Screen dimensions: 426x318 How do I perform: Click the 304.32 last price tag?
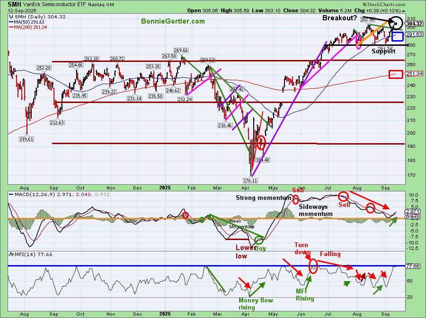[x=414, y=24]
